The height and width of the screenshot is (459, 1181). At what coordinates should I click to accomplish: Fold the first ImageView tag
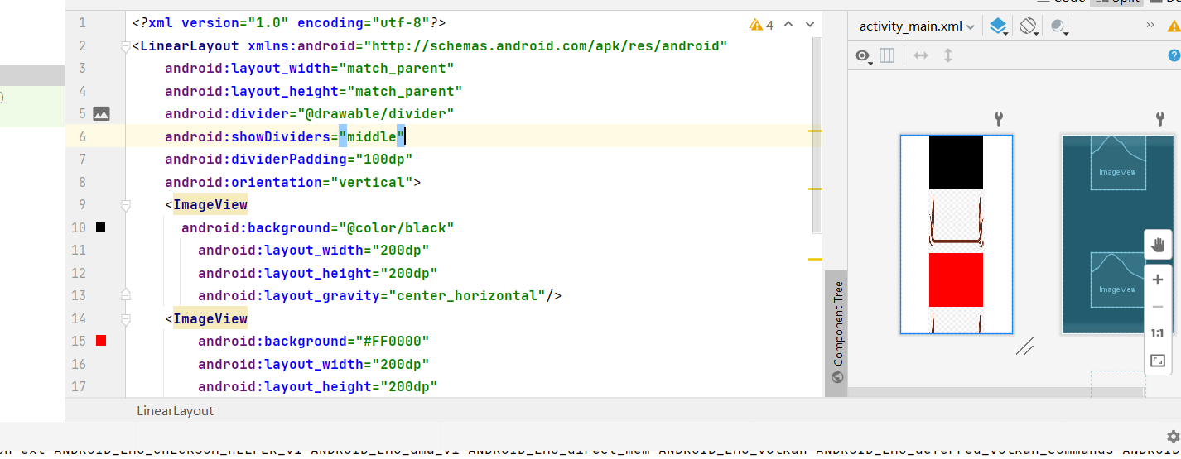point(125,205)
